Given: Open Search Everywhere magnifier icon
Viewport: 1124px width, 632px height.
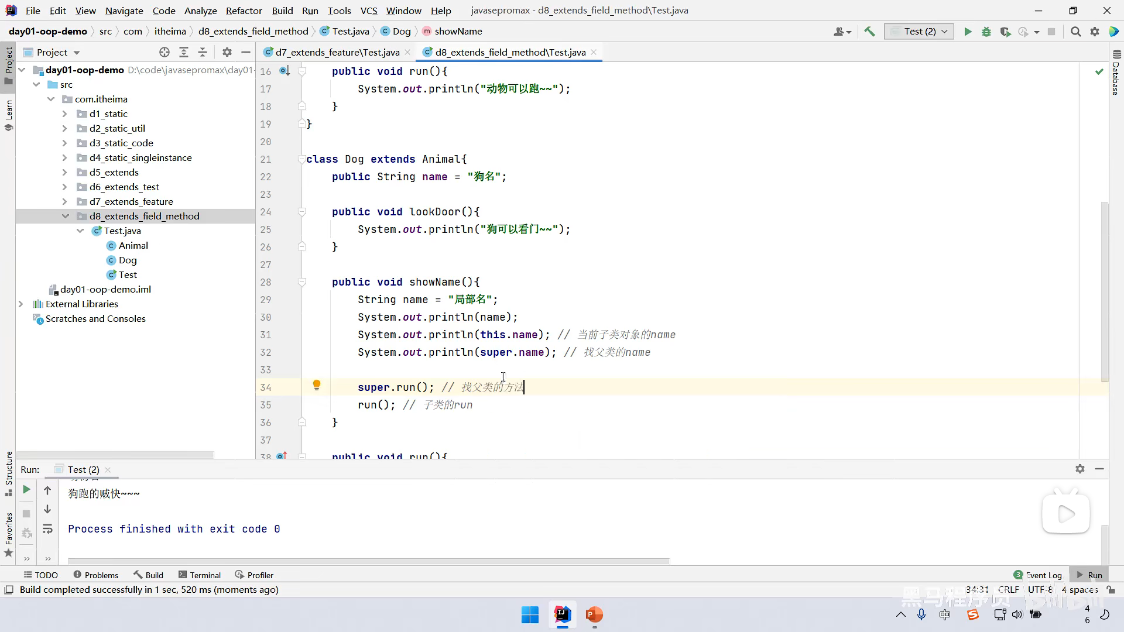Looking at the screenshot, I should 1075,32.
